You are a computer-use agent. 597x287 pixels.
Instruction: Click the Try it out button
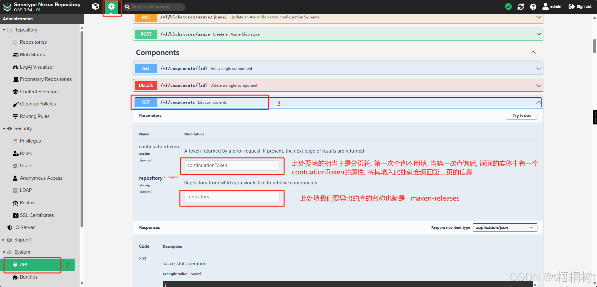click(x=521, y=115)
